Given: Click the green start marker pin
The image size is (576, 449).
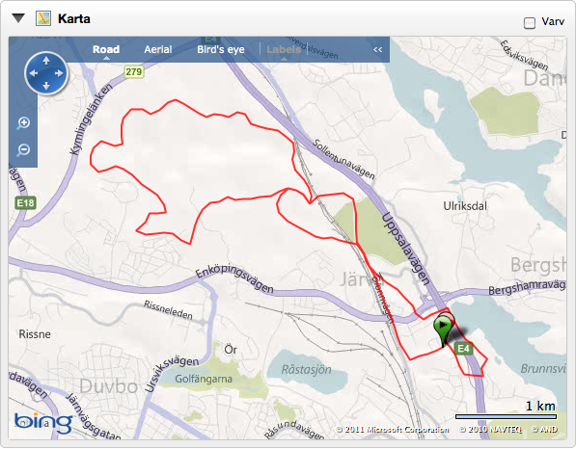Looking at the screenshot, I should click(x=443, y=330).
